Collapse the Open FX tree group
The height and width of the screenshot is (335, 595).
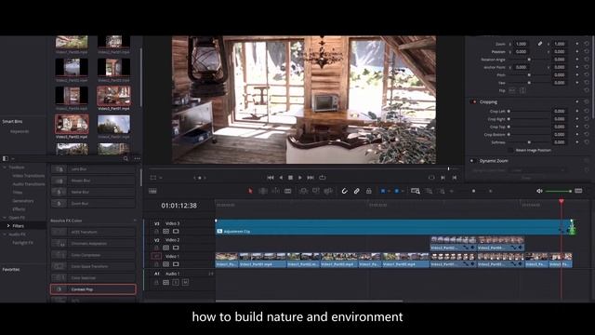click(5, 218)
